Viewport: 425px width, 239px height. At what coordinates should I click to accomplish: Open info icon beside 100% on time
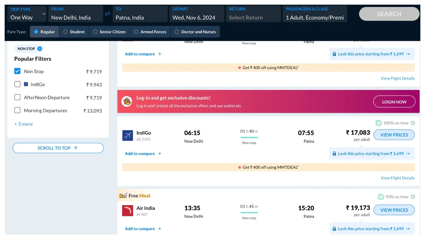click(x=413, y=123)
